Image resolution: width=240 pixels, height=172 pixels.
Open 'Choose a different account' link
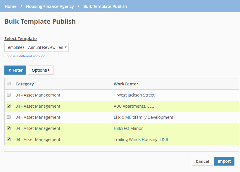point(25,56)
